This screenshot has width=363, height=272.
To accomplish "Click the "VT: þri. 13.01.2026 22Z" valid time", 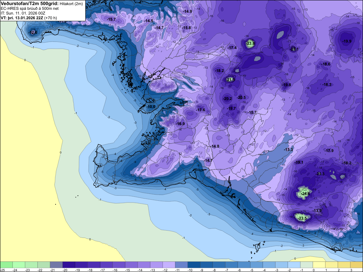I will [22, 18].
